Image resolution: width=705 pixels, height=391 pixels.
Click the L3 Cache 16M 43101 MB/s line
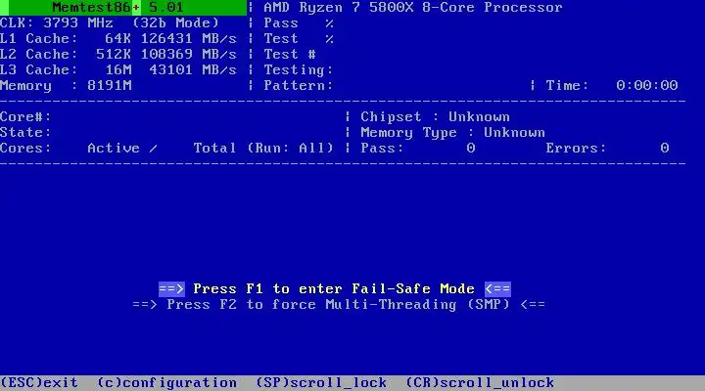[118, 70]
